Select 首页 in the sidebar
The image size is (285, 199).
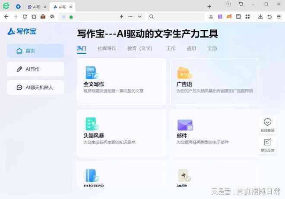pyautogui.click(x=35, y=51)
